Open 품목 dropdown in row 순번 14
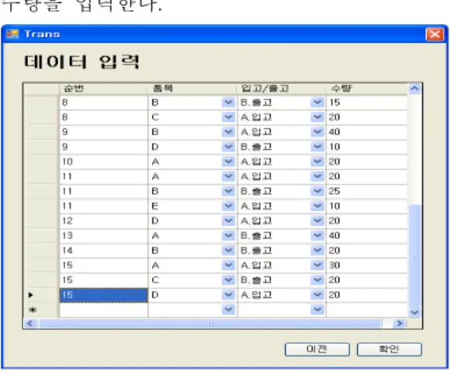 point(228,251)
